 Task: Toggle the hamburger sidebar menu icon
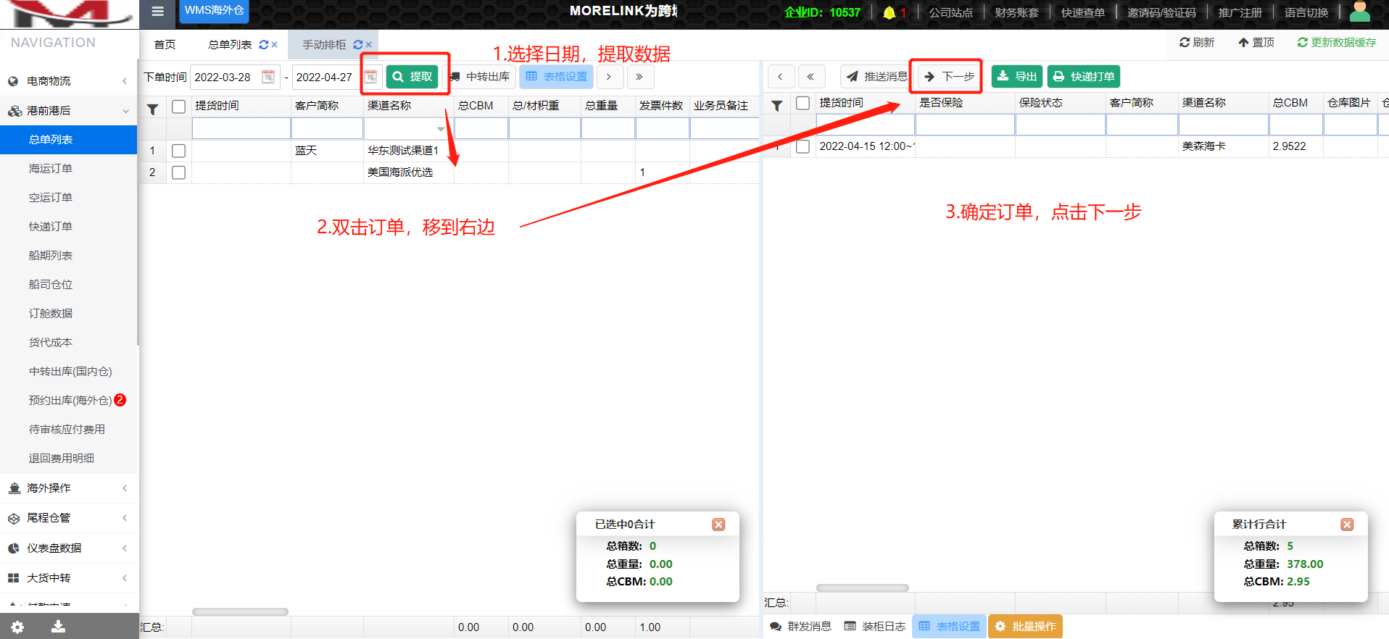click(x=157, y=11)
